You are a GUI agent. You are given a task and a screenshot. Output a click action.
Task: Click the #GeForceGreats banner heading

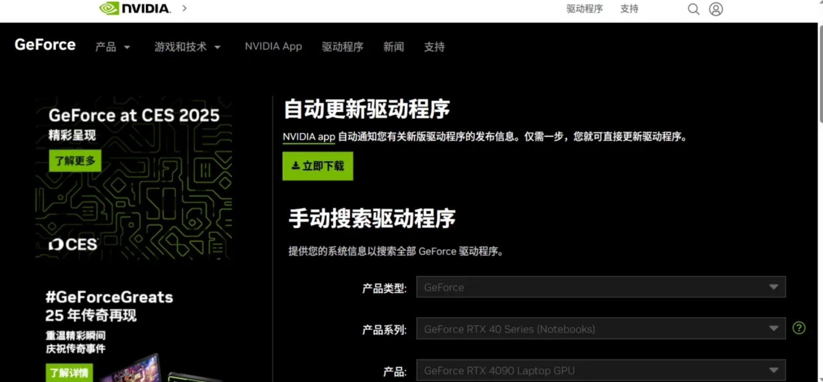[109, 297]
